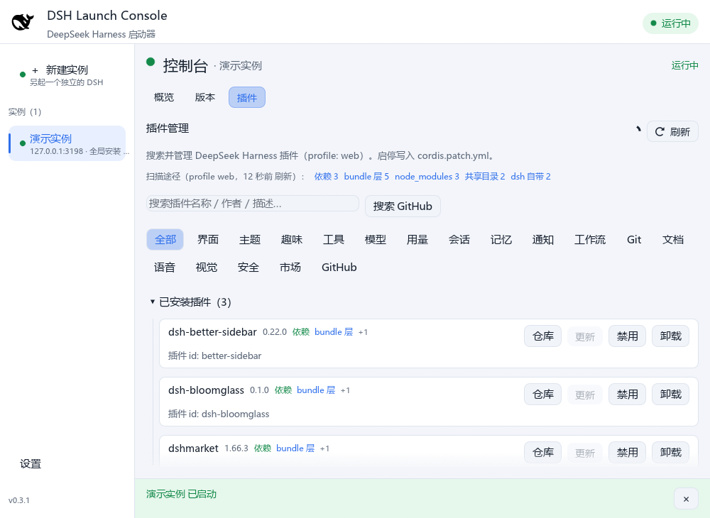Switch to the 版本 tab
Image resolution: width=710 pixels, height=518 pixels.
pos(205,97)
